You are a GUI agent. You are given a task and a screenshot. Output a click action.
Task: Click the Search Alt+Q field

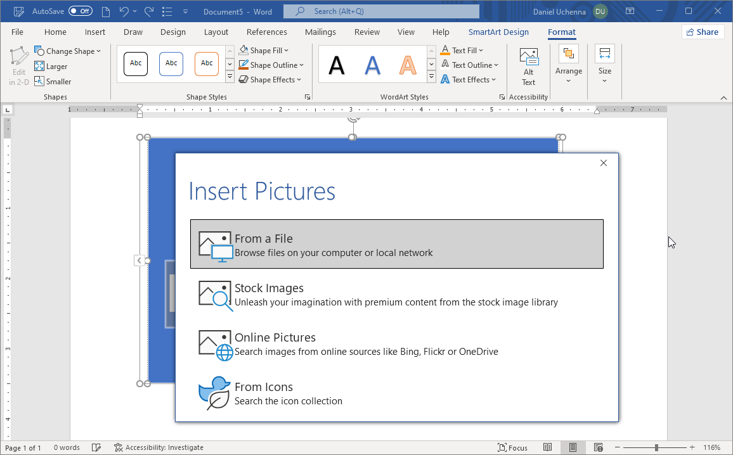(380, 11)
